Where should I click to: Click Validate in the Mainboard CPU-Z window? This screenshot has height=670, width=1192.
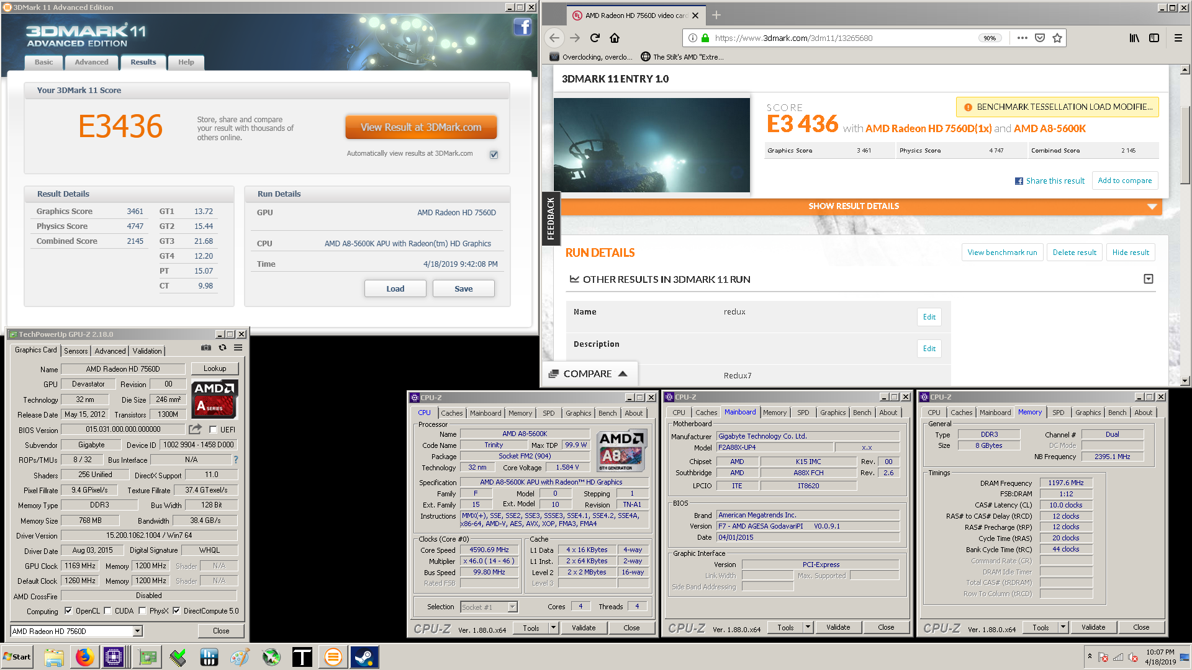[x=838, y=627]
